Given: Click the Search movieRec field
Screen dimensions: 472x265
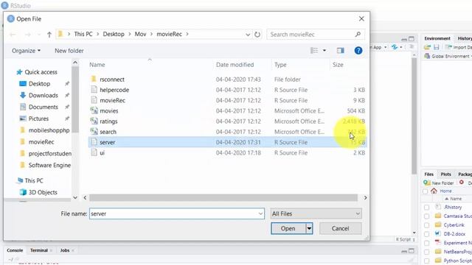Looking at the screenshot, I should click(x=310, y=35).
